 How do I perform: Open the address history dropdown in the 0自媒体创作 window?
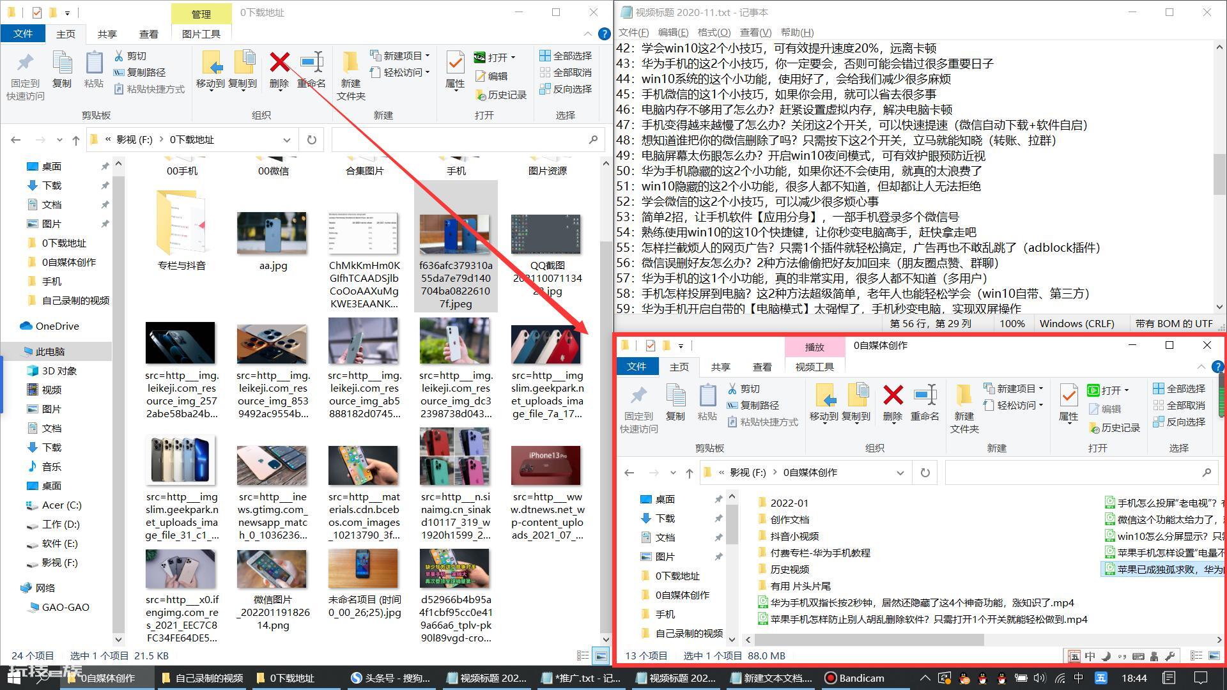point(900,473)
